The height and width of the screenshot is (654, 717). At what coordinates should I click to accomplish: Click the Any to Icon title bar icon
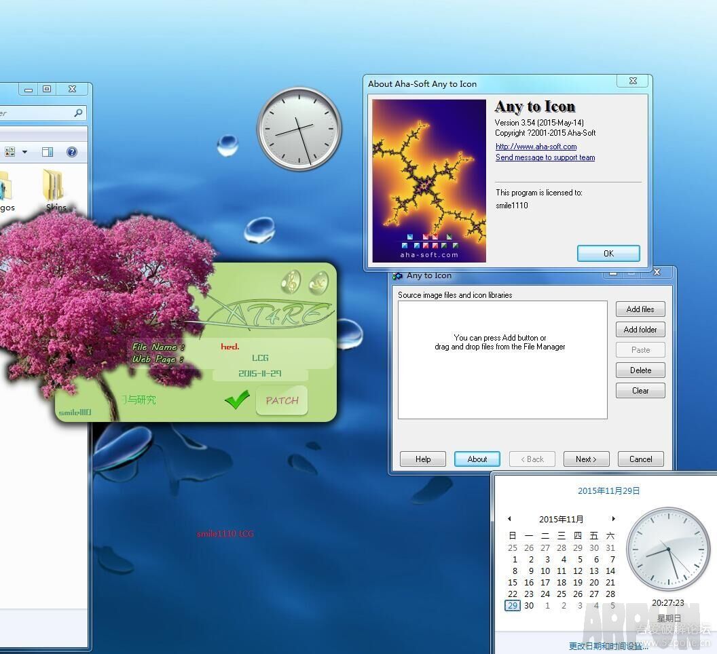(397, 275)
